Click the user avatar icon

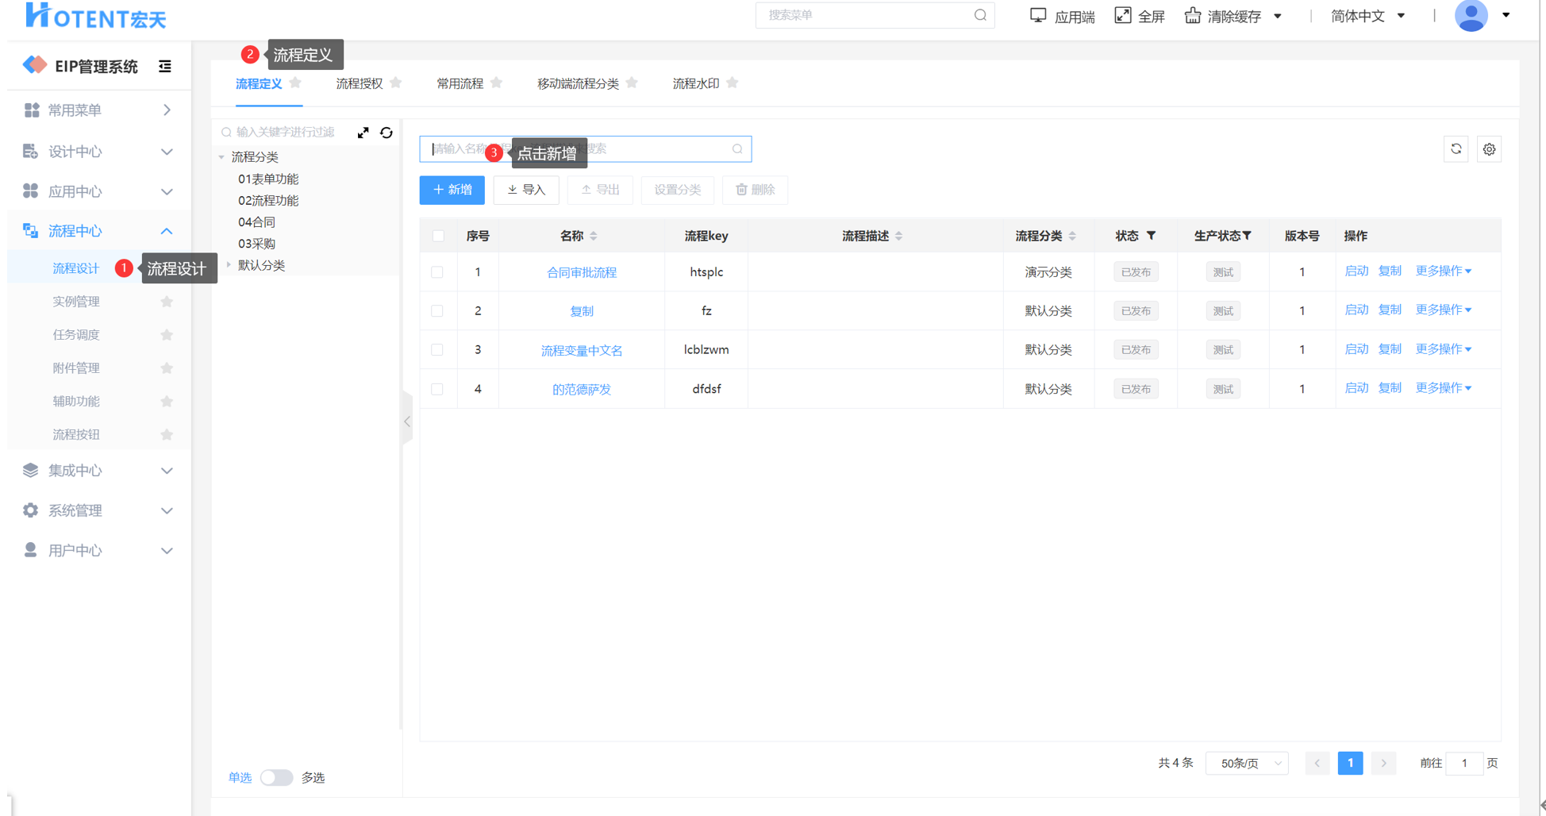pos(1471,16)
